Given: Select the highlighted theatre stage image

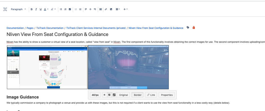Looking at the screenshot, I should click(128, 67).
